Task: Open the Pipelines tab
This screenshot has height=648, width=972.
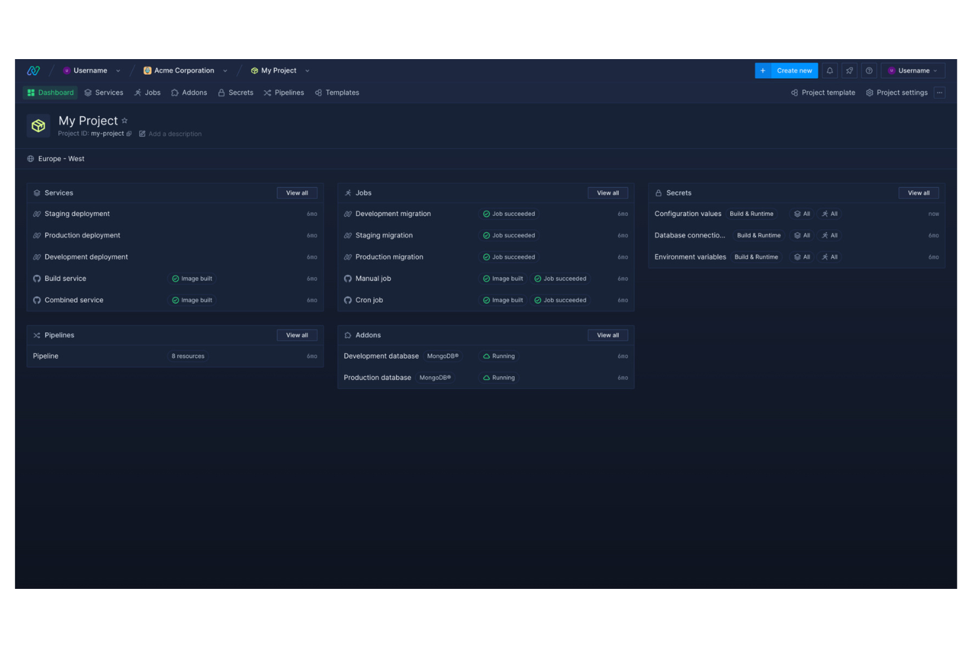Action: coord(283,93)
